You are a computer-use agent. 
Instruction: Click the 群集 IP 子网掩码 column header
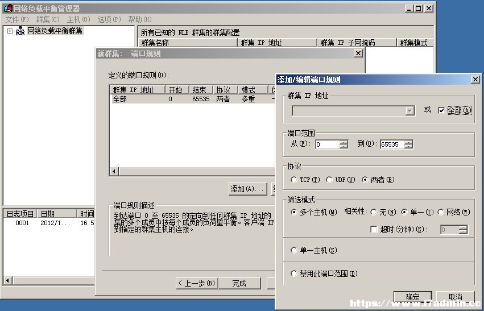click(357, 43)
